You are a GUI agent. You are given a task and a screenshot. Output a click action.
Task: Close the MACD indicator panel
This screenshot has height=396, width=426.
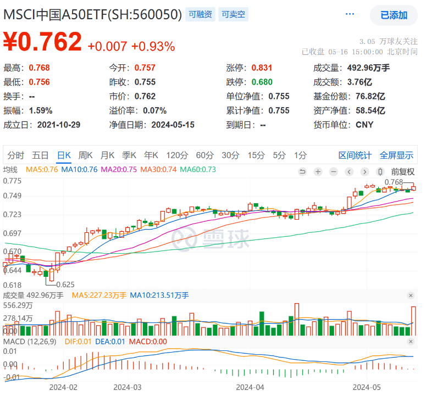(411, 342)
